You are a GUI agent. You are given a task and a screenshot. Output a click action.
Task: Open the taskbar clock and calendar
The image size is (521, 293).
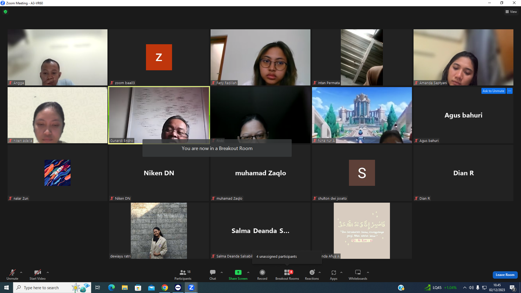[x=497, y=288]
